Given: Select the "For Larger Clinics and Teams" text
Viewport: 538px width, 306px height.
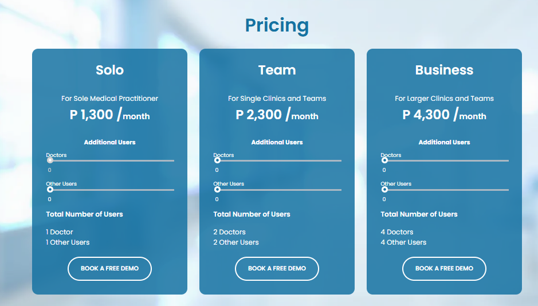Looking at the screenshot, I should coord(444,99).
